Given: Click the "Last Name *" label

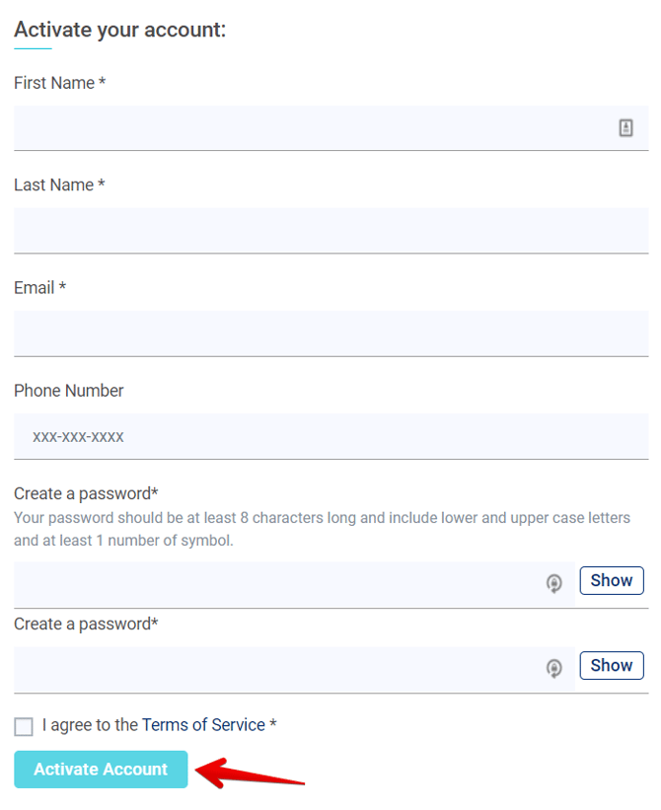Looking at the screenshot, I should [x=59, y=185].
